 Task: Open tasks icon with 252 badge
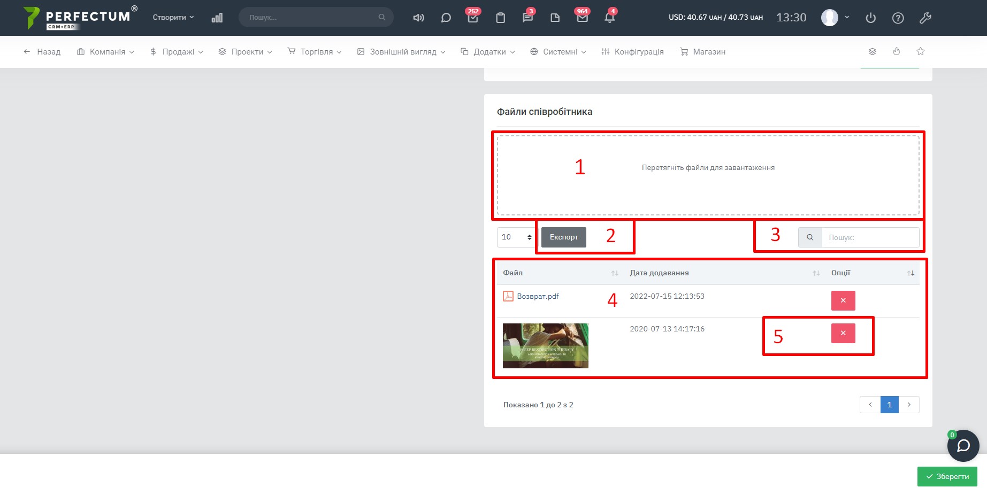click(473, 18)
